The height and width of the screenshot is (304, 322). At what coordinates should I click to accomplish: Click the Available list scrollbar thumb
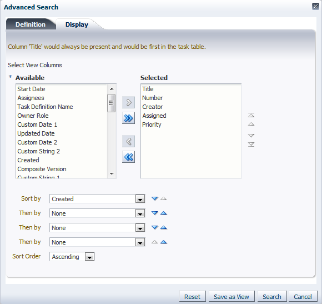point(111,103)
